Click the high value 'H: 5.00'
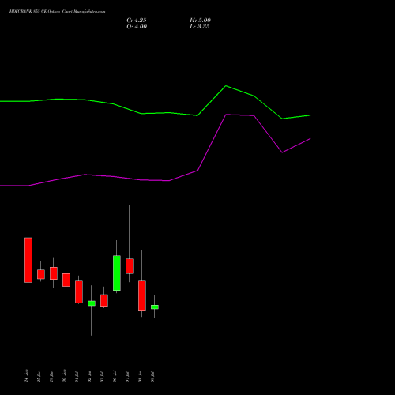Viewport: 395px width, 395px height. tap(200, 21)
